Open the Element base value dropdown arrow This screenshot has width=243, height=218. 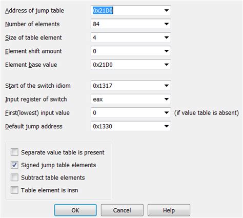pos(166,65)
